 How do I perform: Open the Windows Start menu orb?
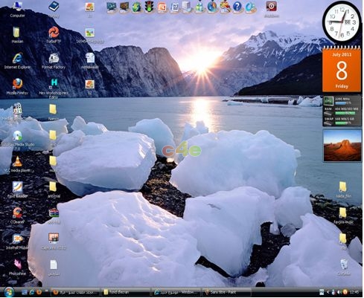[9, 292]
